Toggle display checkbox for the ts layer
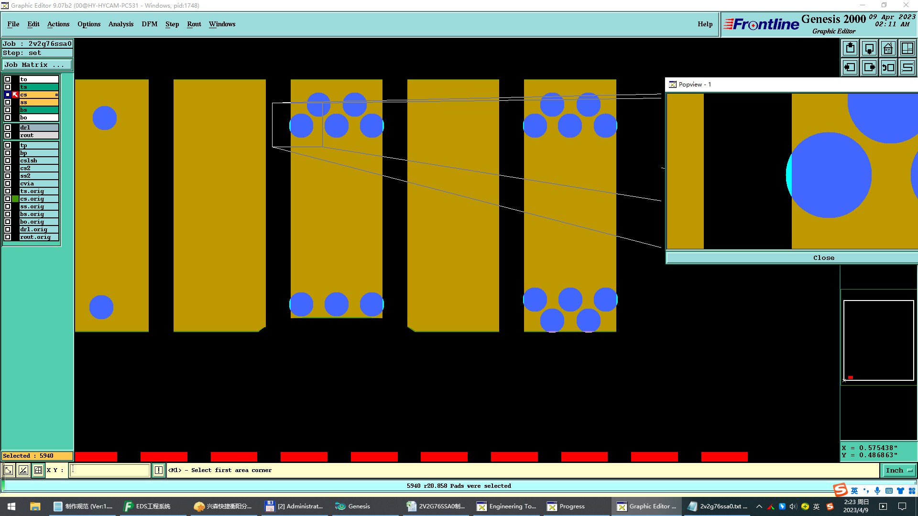 pos(8,87)
